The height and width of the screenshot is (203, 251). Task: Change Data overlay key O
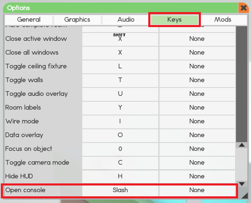[120, 135]
